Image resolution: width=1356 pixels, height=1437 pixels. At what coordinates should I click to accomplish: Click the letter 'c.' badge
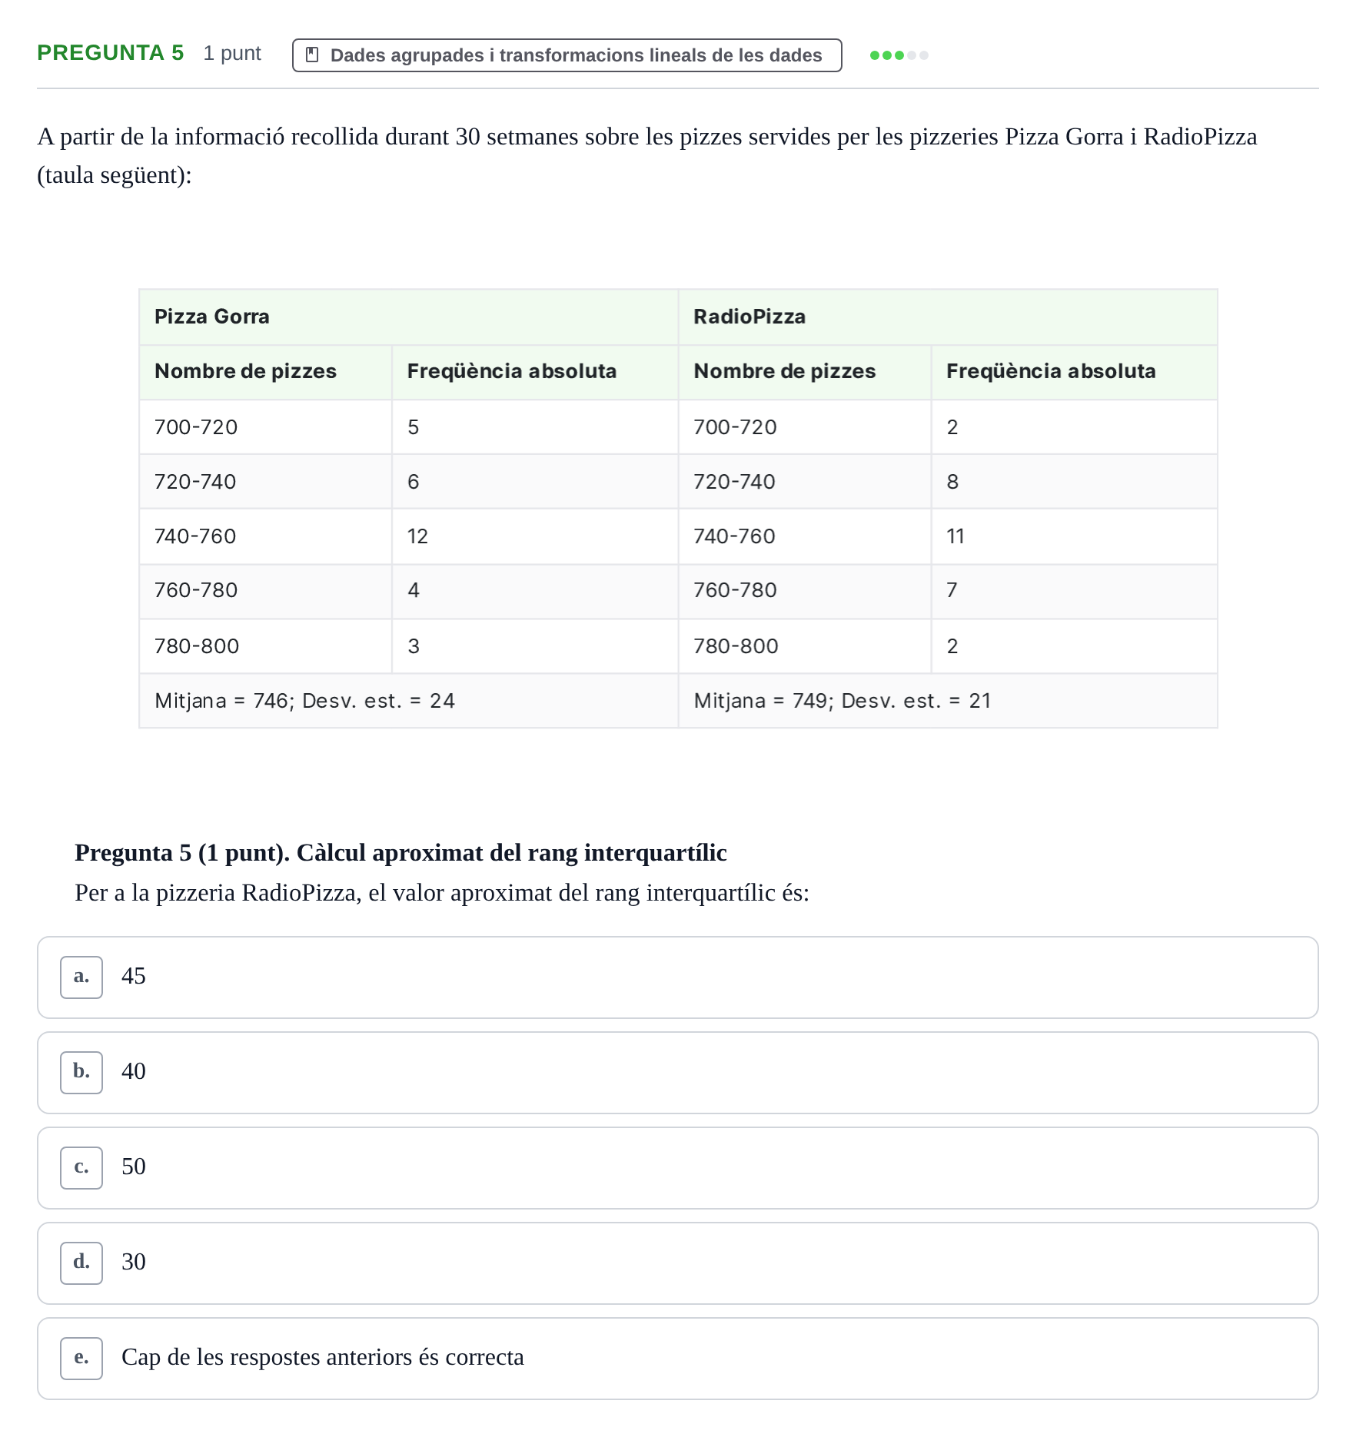coord(81,1167)
